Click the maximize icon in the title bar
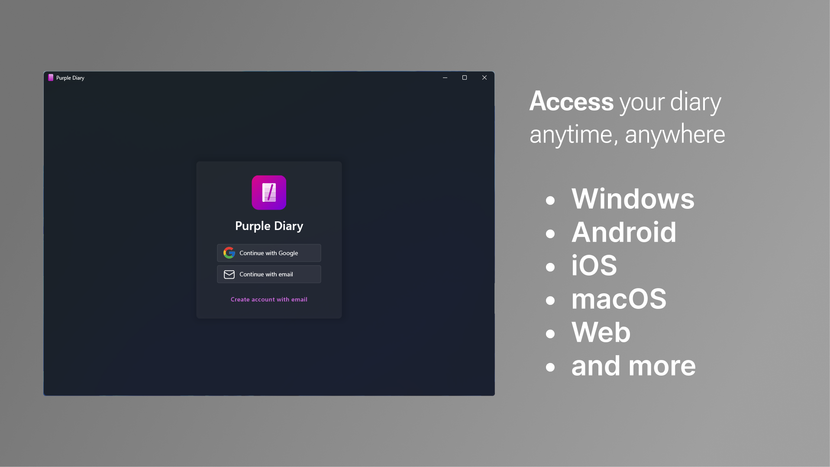This screenshot has height=467, width=830. coord(464,78)
